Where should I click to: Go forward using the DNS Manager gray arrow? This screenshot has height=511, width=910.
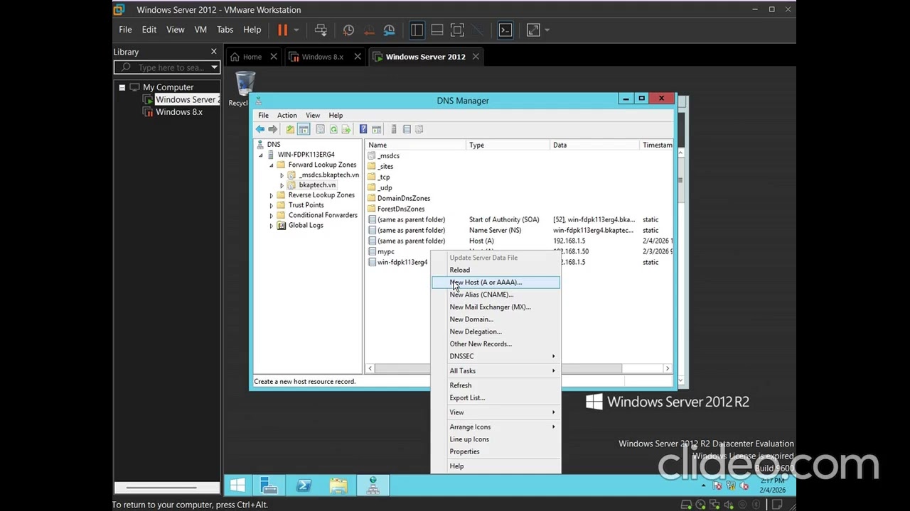coord(272,129)
